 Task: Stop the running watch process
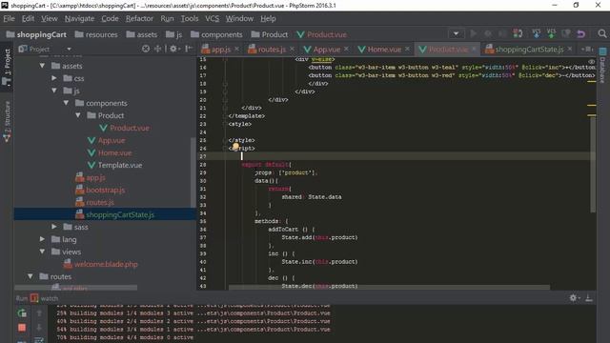(x=22, y=328)
